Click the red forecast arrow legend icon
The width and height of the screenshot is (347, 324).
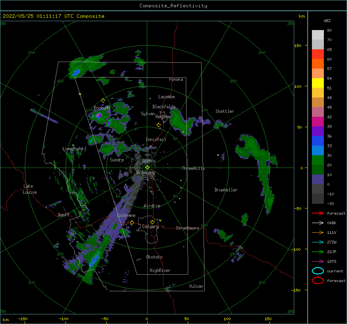[x=318, y=213]
